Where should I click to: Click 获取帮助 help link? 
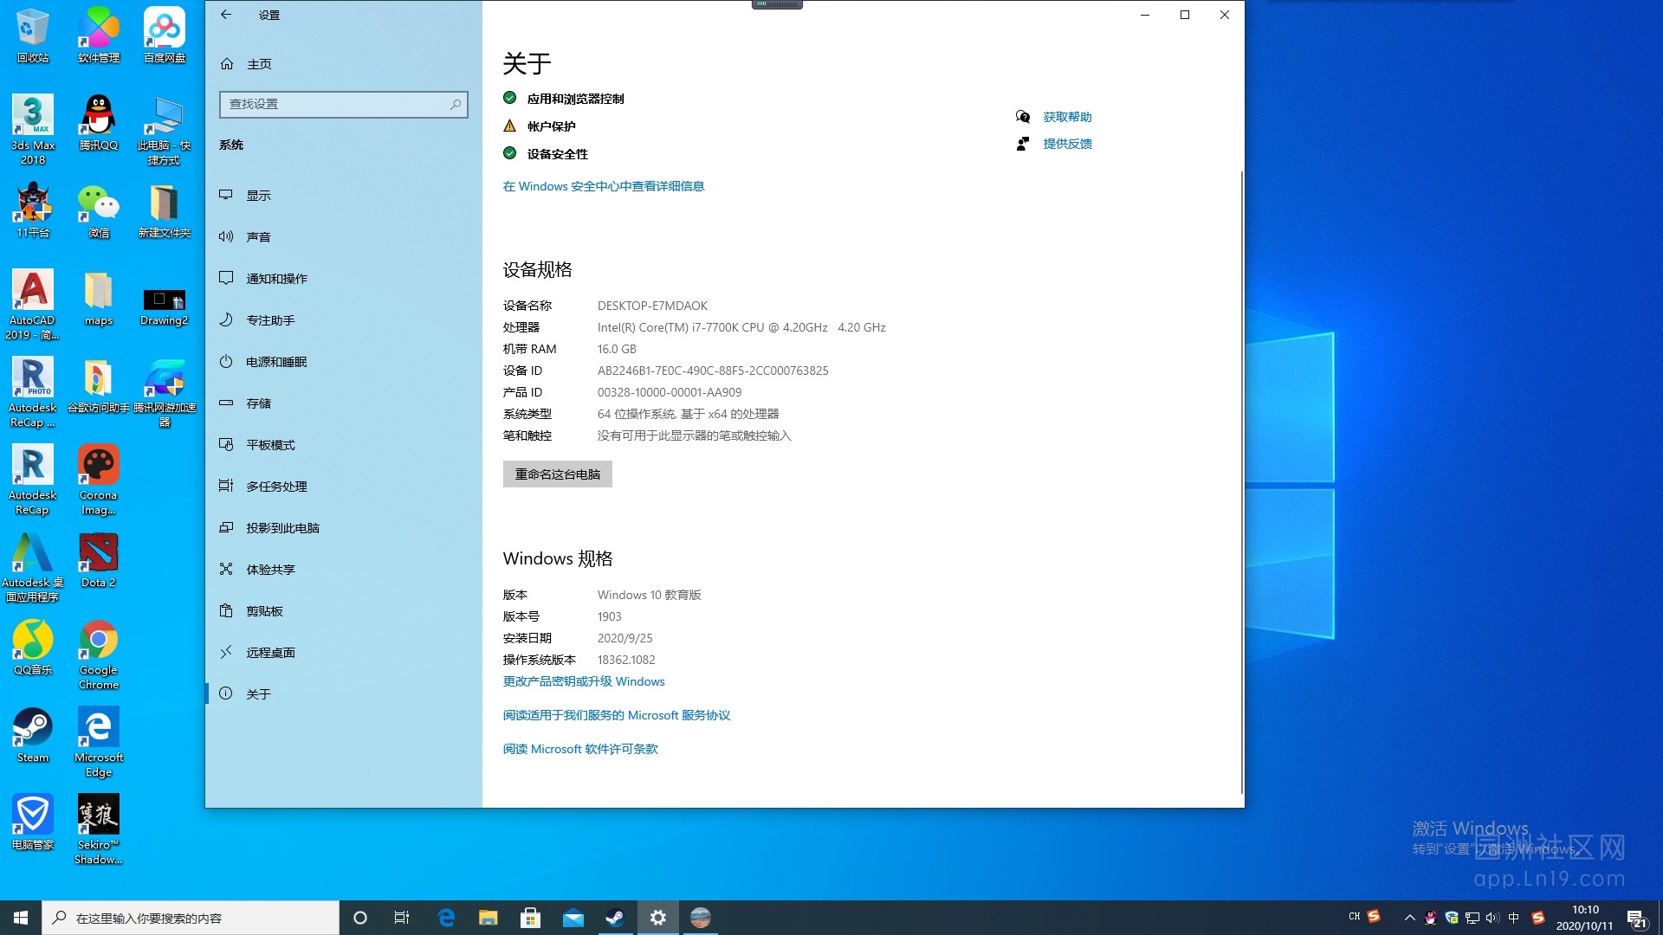coord(1066,117)
